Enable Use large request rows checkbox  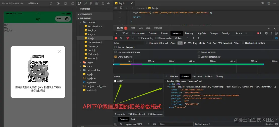[116, 52]
